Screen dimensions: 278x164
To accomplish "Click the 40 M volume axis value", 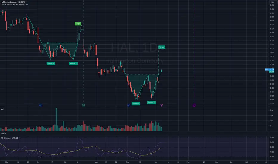I will [271, 110].
